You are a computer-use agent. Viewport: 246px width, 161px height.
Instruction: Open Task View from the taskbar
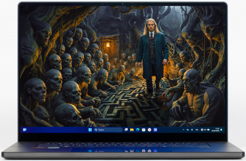point(126,130)
